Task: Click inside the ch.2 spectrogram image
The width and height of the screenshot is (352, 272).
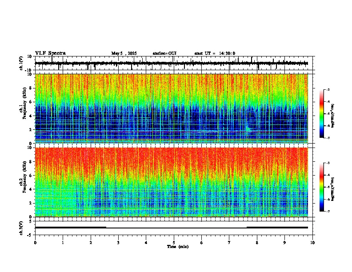Action: 172,182
